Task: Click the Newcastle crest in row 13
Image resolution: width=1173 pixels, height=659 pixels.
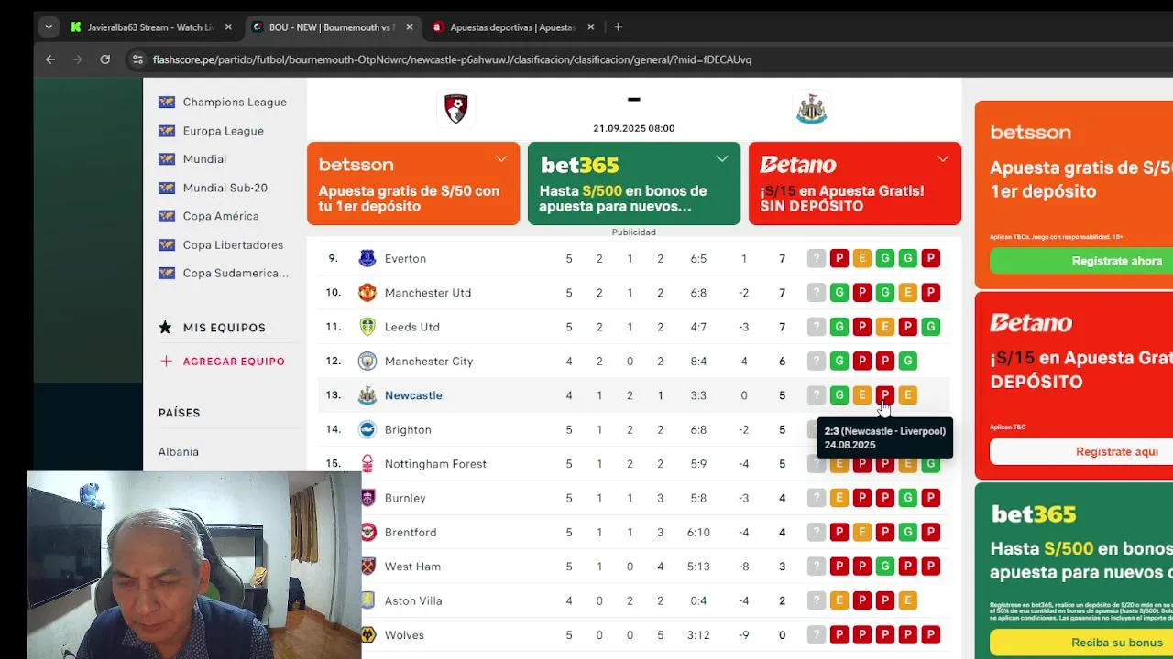Action: point(367,395)
